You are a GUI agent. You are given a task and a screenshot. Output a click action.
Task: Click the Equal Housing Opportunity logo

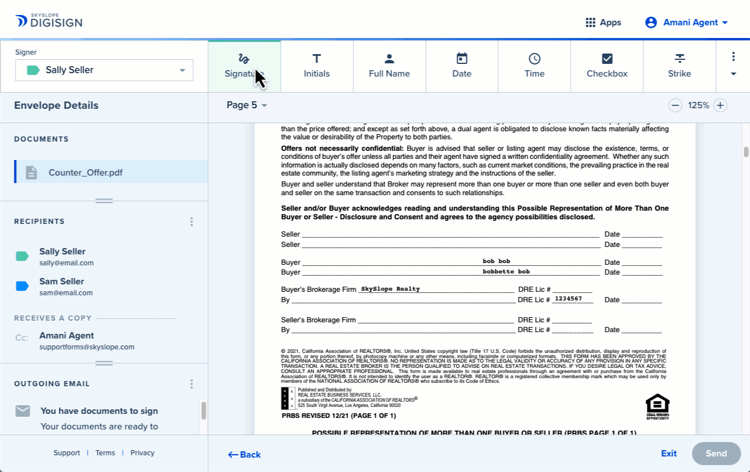pyautogui.click(x=658, y=406)
